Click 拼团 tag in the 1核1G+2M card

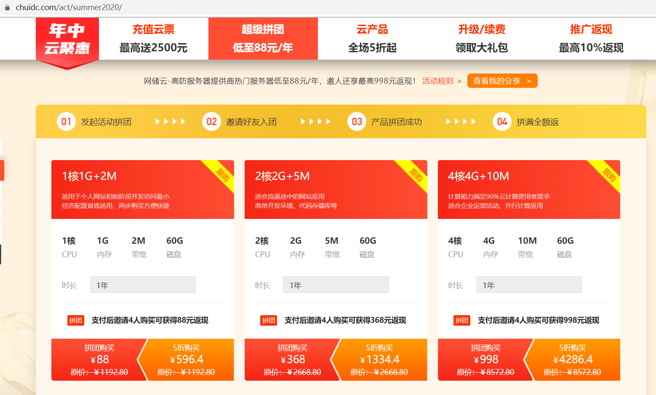pyautogui.click(x=76, y=321)
